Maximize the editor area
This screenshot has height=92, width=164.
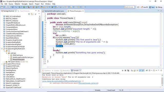[161, 11]
